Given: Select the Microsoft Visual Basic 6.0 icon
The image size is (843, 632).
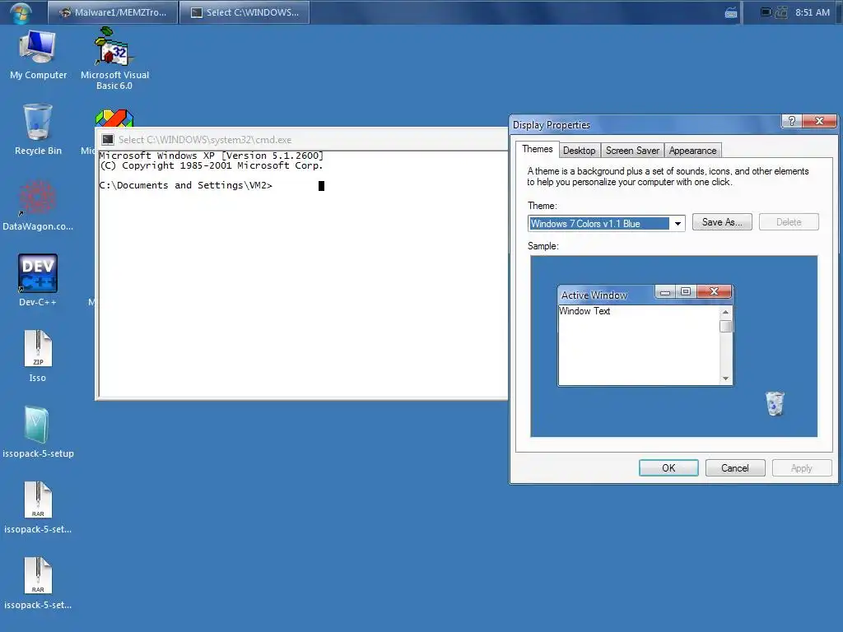Looking at the screenshot, I should click(114, 47).
